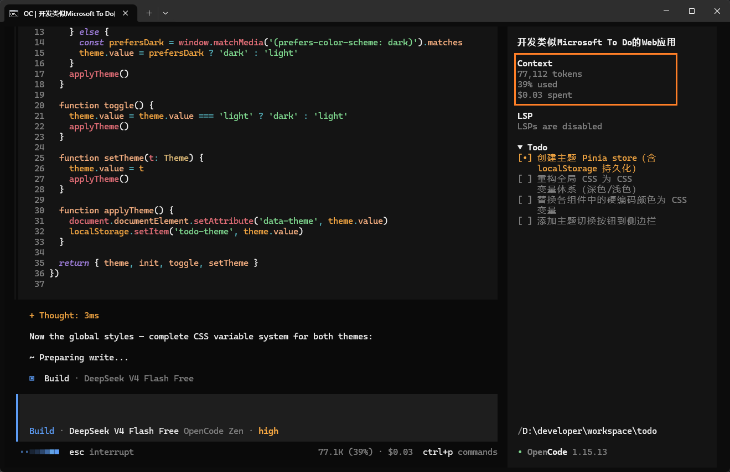Click 'ctrl+p commands' hint
This screenshot has height=472, width=730.
click(x=460, y=452)
